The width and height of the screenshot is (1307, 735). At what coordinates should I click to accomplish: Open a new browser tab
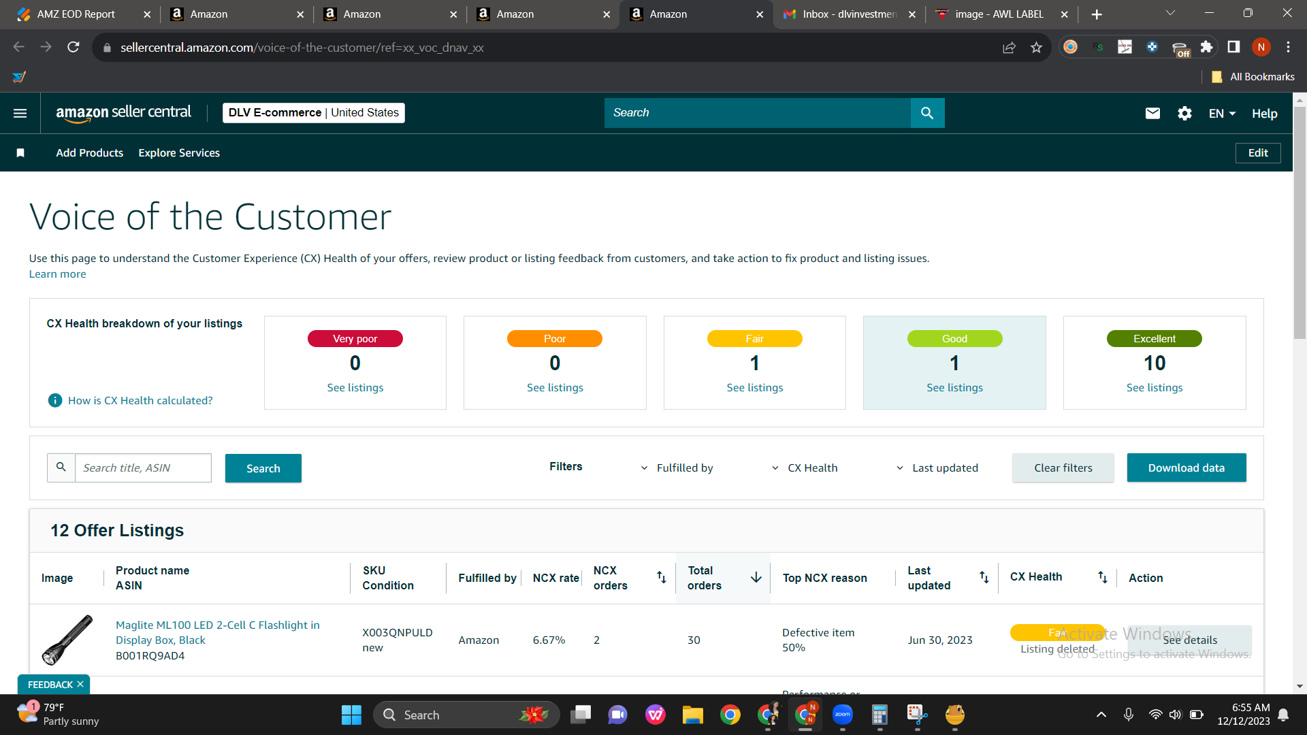coord(1097,14)
